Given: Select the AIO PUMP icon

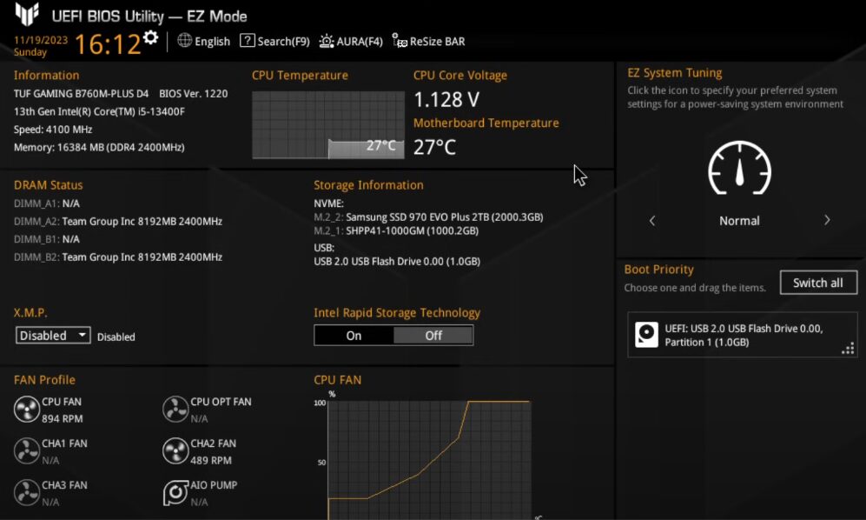Looking at the screenshot, I should (x=175, y=492).
